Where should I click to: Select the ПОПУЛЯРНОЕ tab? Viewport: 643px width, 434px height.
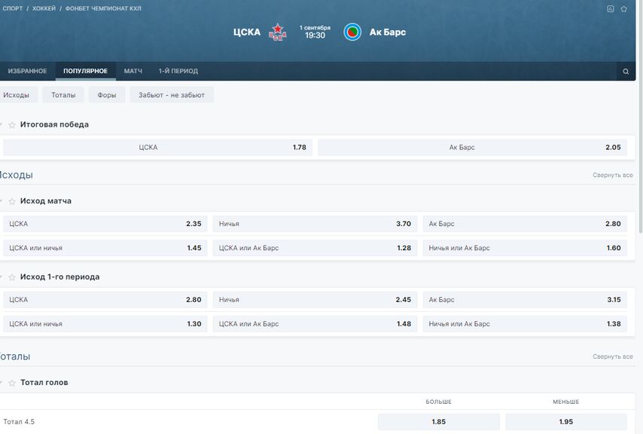click(x=85, y=71)
